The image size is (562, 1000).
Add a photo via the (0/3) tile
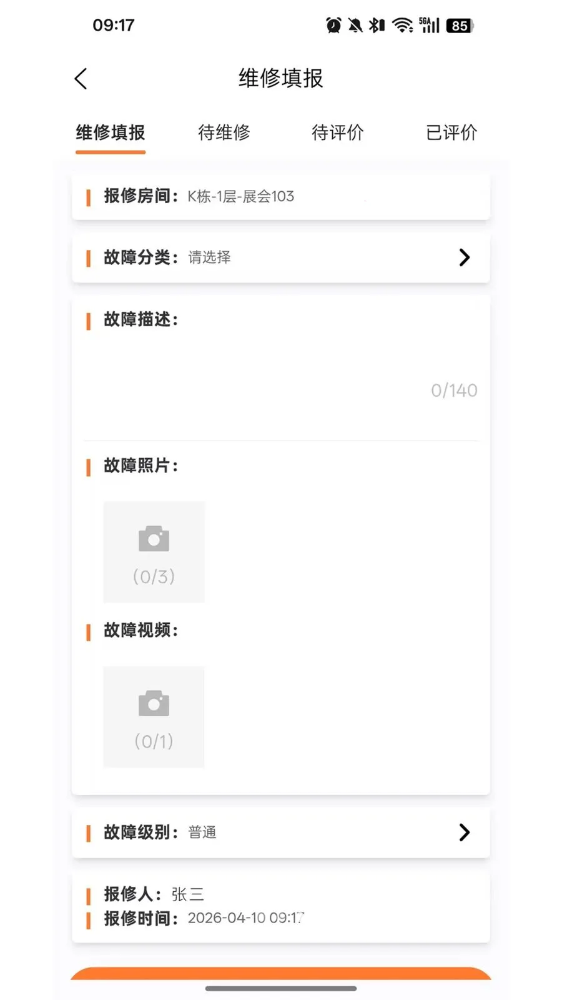click(x=154, y=552)
